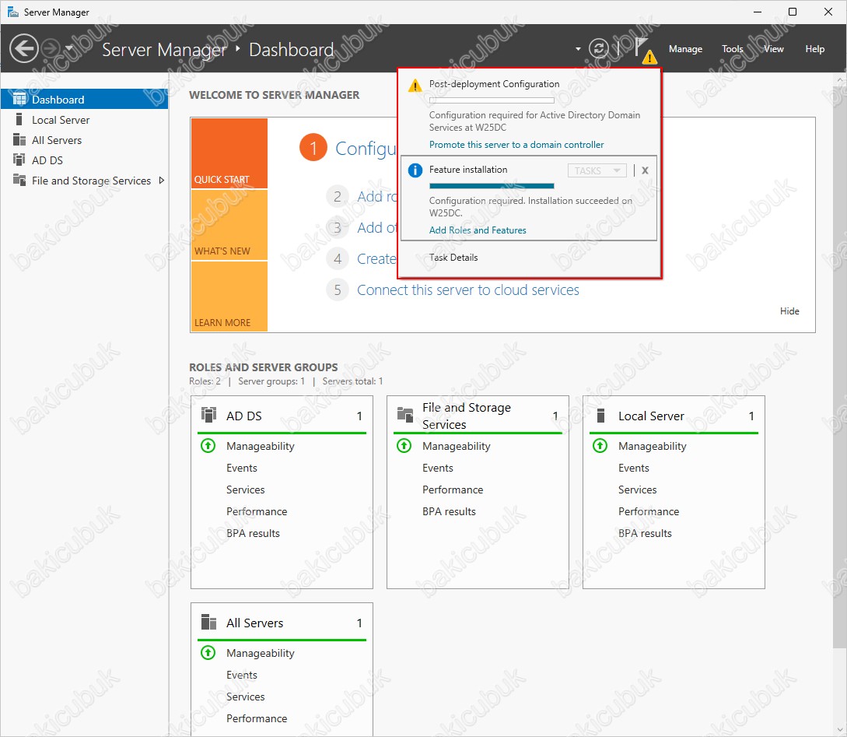Click the File and Storage Services tile icon
The width and height of the screenshot is (847, 737).
[404, 415]
